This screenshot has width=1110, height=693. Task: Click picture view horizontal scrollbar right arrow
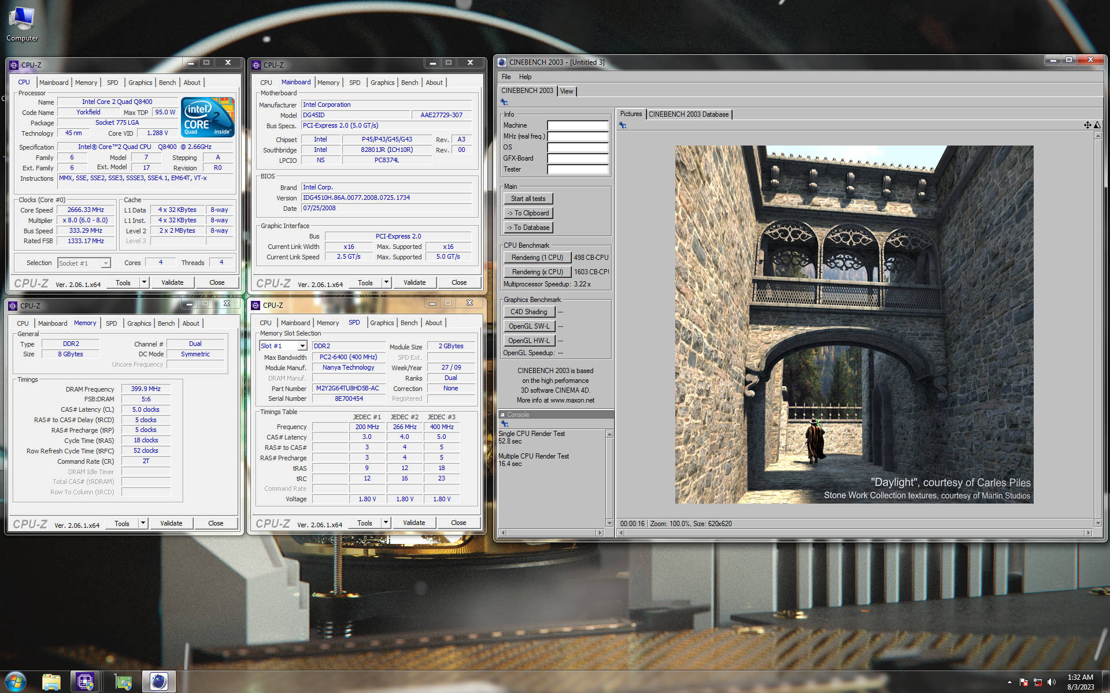pos(1088,533)
